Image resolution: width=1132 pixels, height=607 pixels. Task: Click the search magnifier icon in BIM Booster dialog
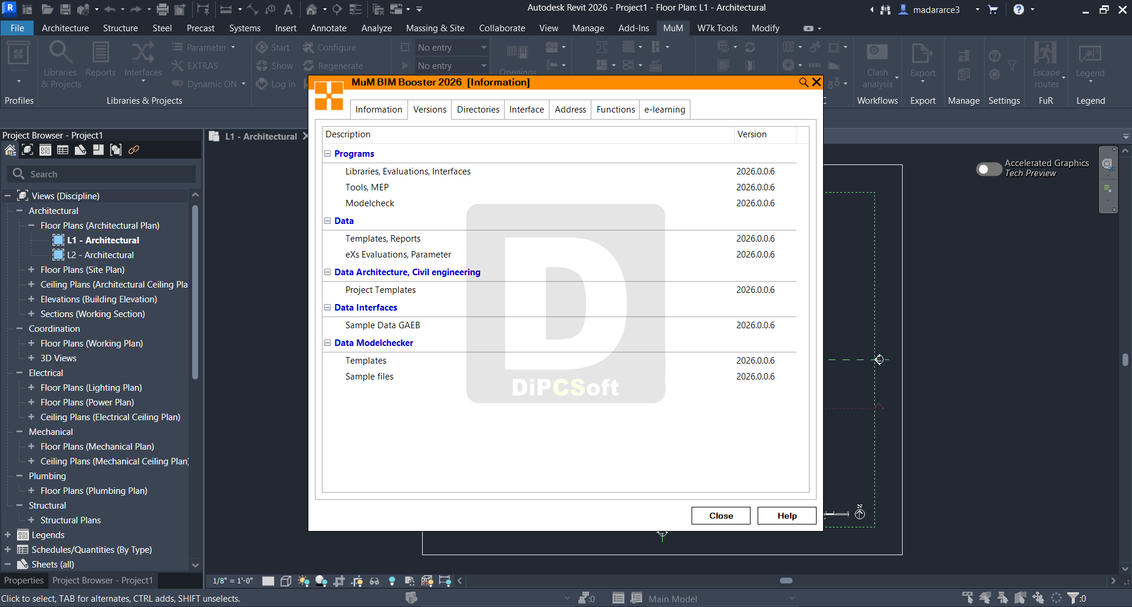click(803, 83)
